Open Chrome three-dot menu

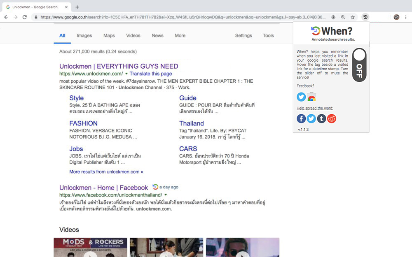406,17
